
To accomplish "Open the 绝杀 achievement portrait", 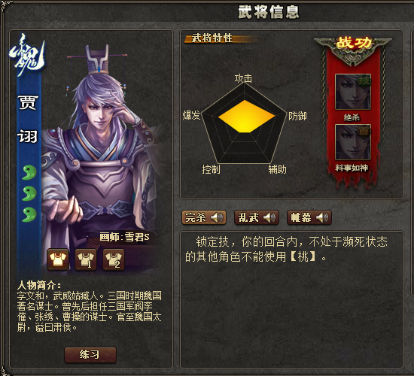I will [353, 92].
